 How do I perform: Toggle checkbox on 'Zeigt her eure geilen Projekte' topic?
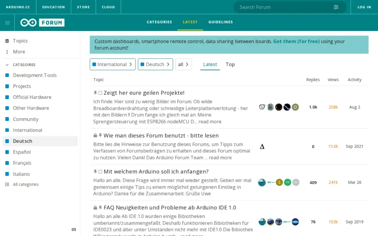coord(100,93)
